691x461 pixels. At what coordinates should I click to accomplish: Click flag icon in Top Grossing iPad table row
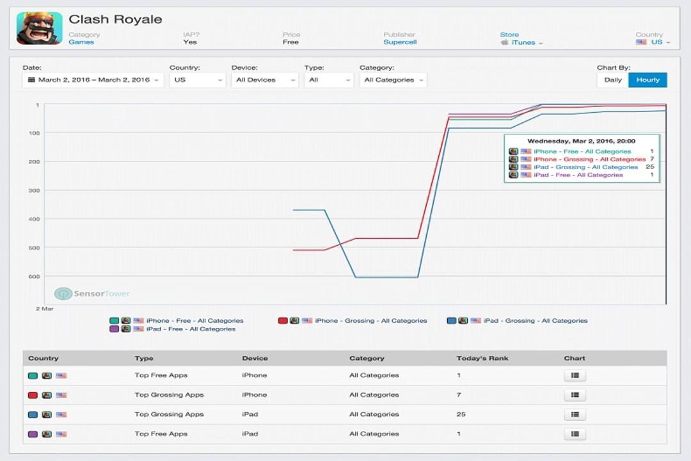point(61,415)
